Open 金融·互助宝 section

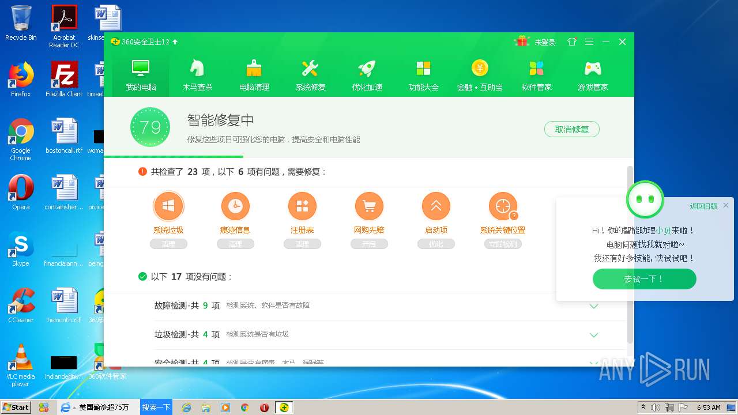click(480, 76)
